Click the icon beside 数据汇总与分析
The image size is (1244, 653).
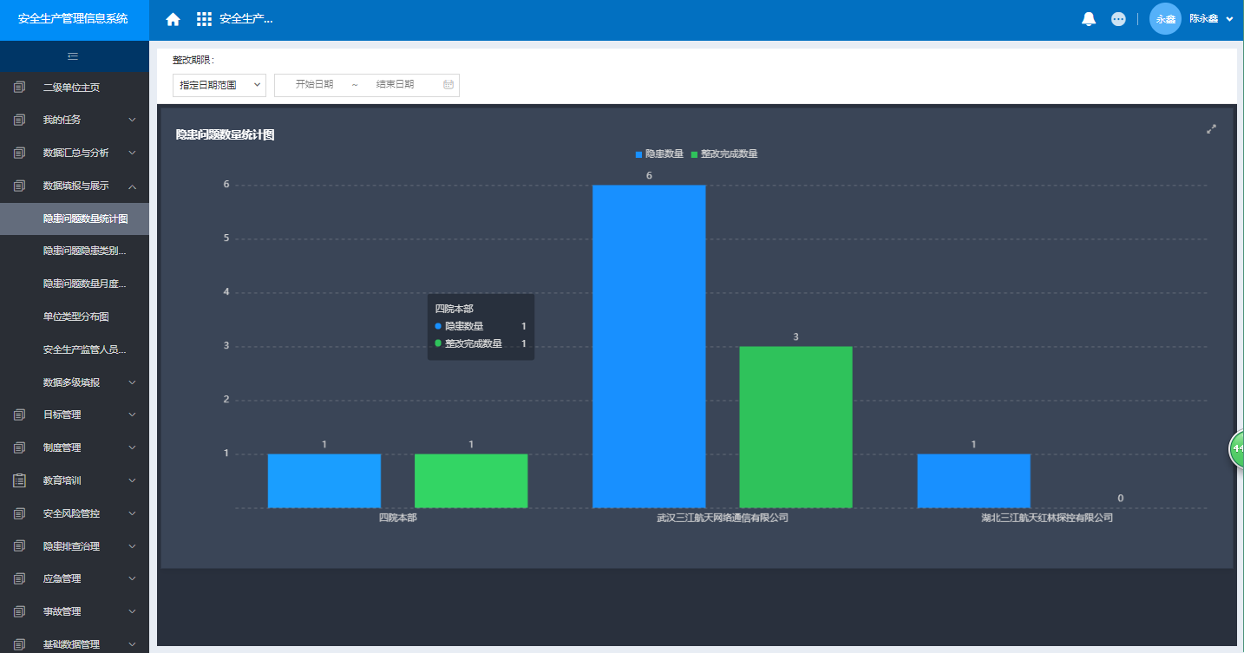coord(20,153)
